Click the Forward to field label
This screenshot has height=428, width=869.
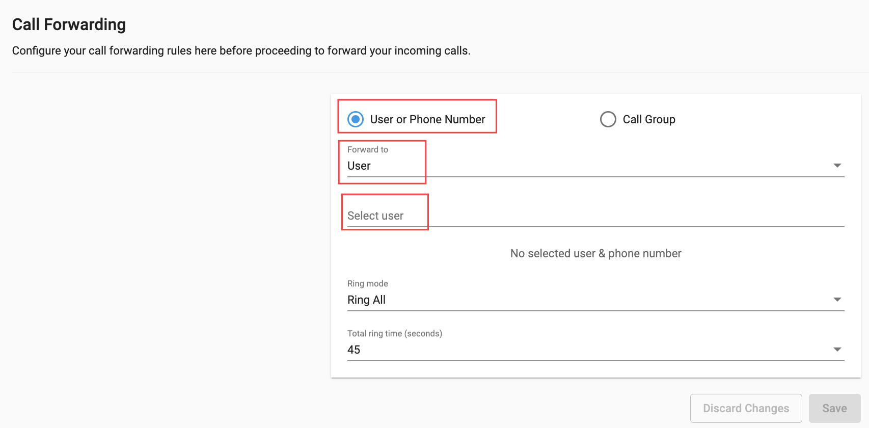(x=368, y=149)
